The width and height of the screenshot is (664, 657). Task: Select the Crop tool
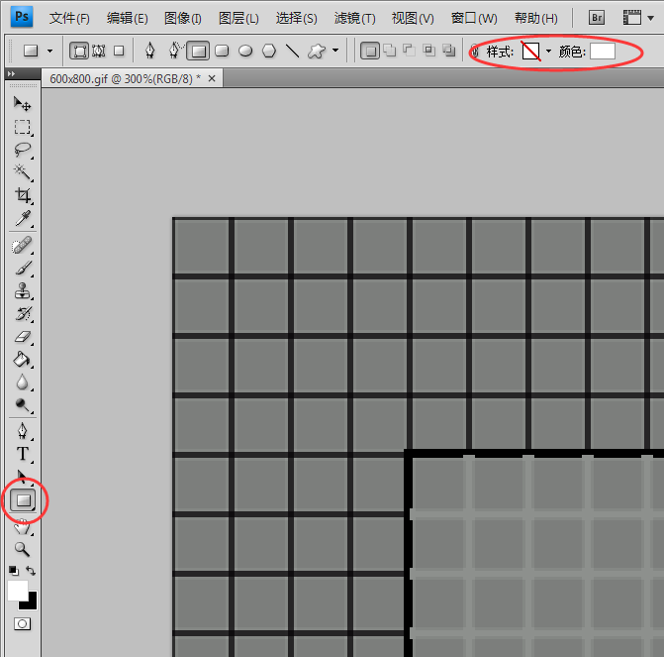[22, 195]
